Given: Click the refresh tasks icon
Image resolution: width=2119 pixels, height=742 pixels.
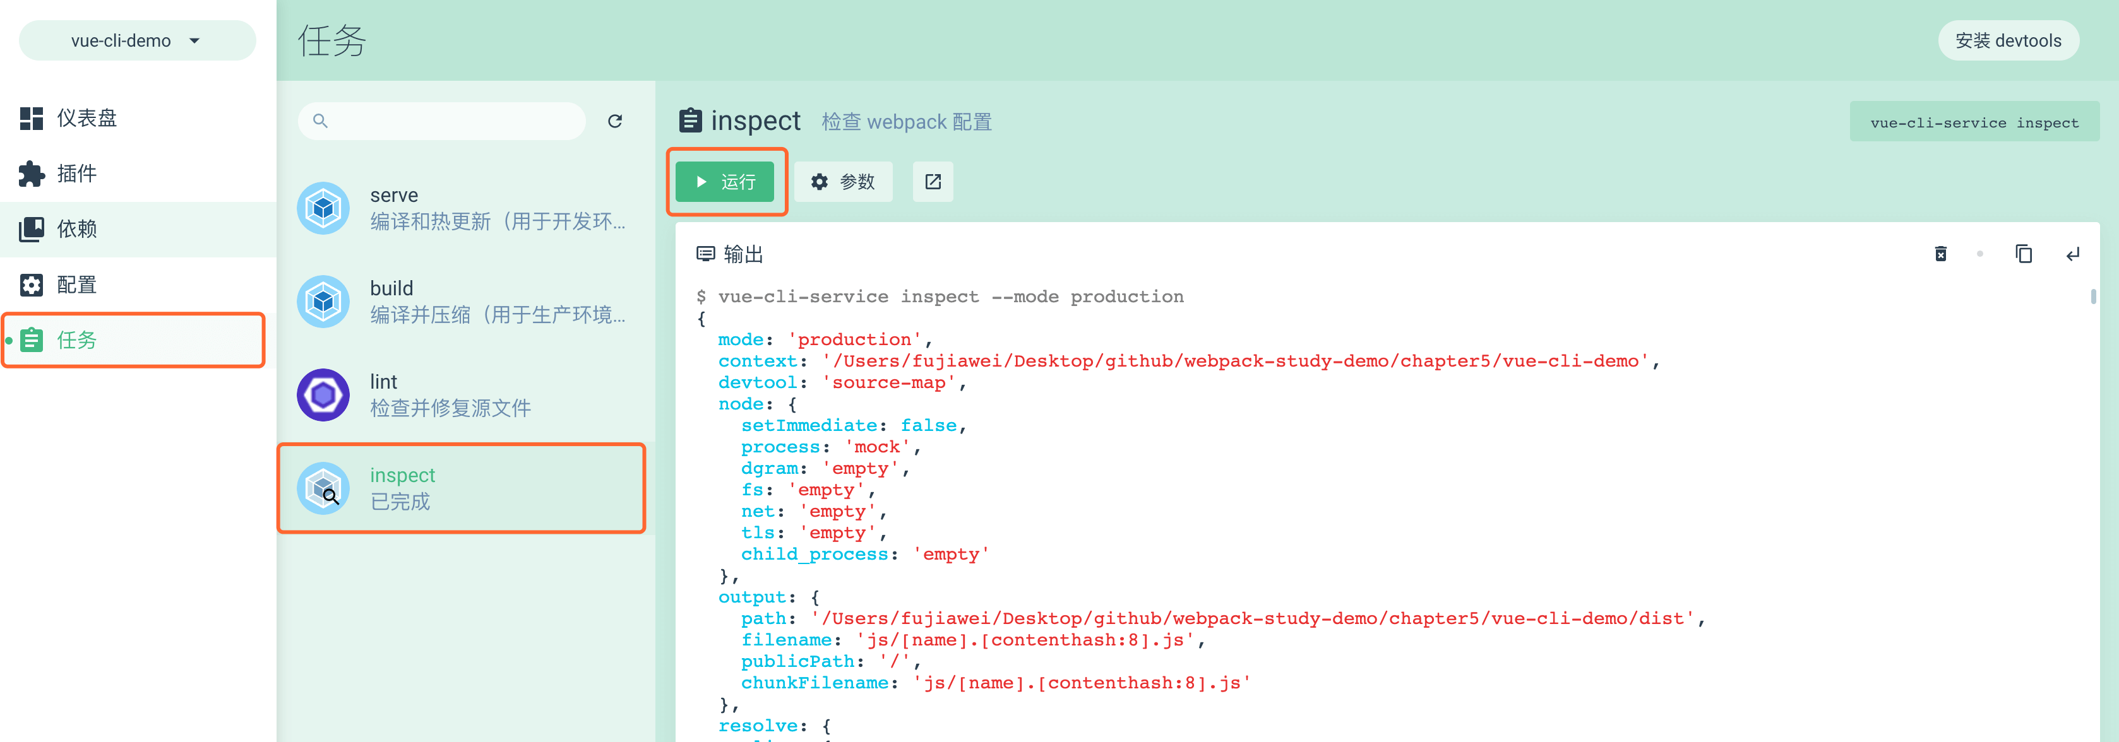Looking at the screenshot, I should pos(614,122).
